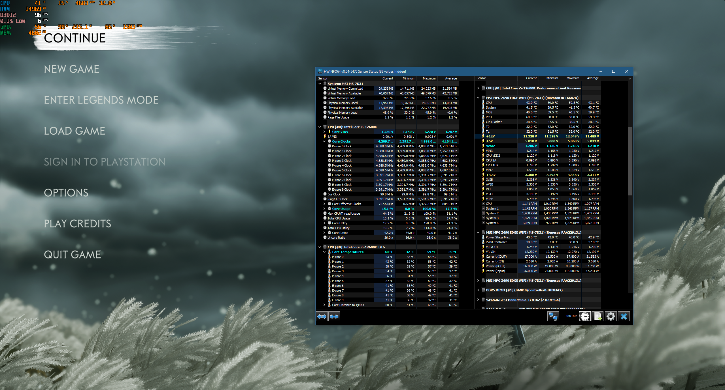725x390 pixels.
Task: Expand the DDR5 DIMM [#1] group
Action: 478,290
